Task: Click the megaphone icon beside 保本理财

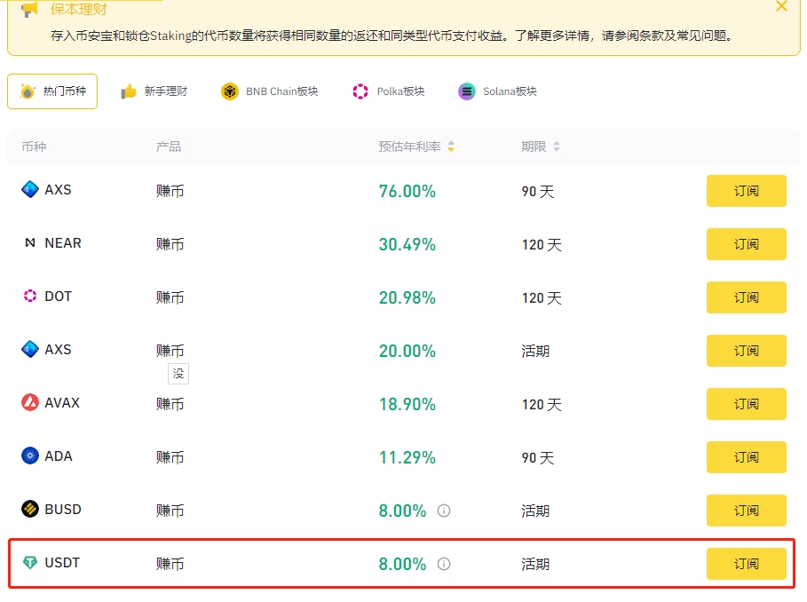Action: coord(29,9)
